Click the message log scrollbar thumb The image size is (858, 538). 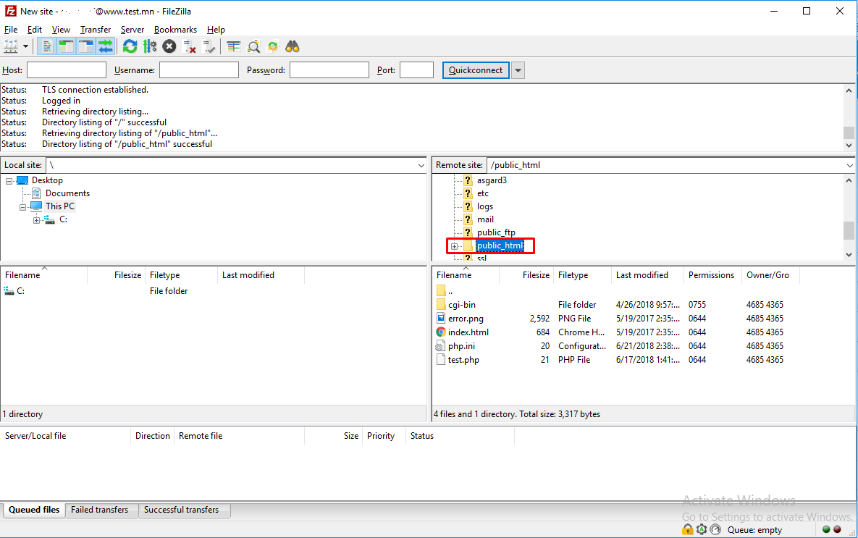click(849, 133)
